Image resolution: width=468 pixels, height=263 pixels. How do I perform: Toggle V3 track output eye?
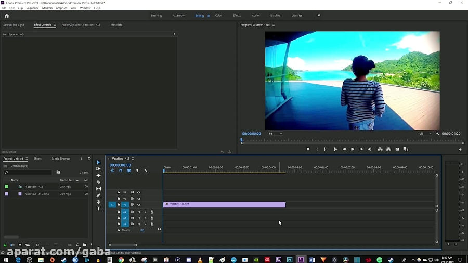(x=139, y=192)
